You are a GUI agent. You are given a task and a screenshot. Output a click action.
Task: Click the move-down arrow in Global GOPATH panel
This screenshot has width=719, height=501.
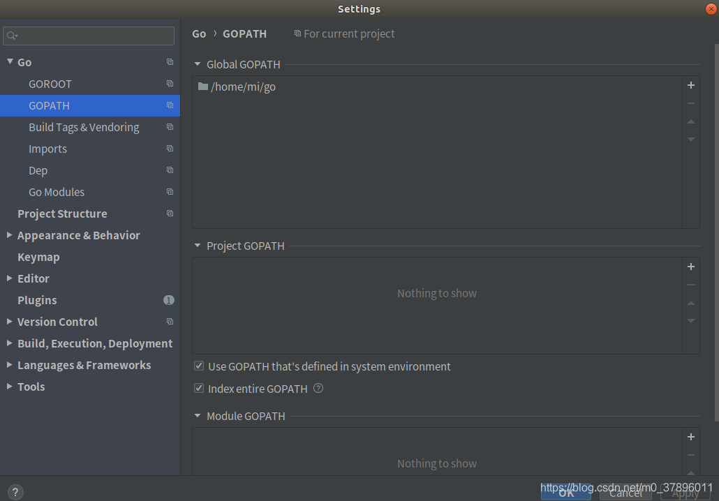[x=690, y=140]
